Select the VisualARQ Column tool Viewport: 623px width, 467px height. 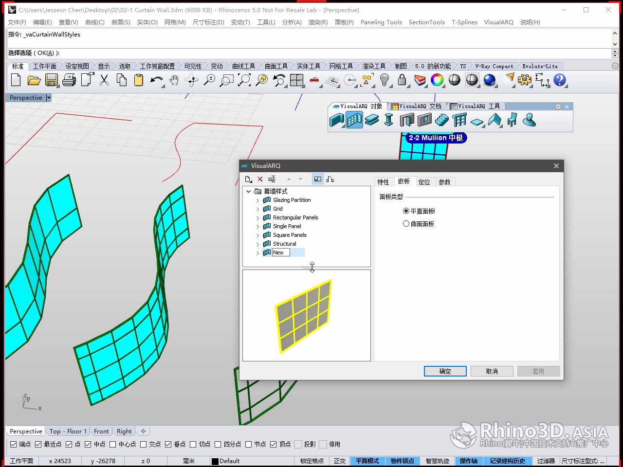pos(389,120)
